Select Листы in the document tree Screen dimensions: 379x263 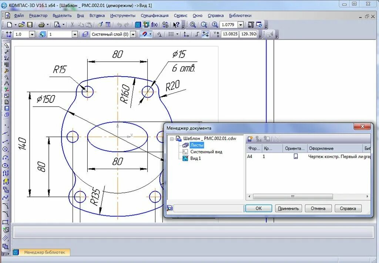point(197,145)
